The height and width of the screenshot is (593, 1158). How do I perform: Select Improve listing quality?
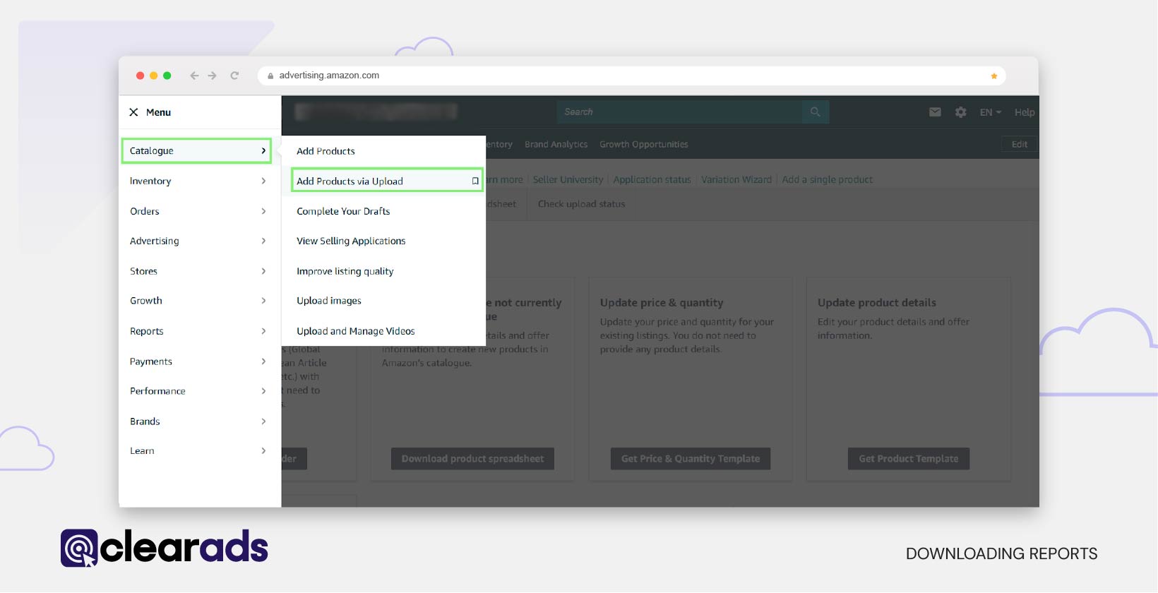345,271
